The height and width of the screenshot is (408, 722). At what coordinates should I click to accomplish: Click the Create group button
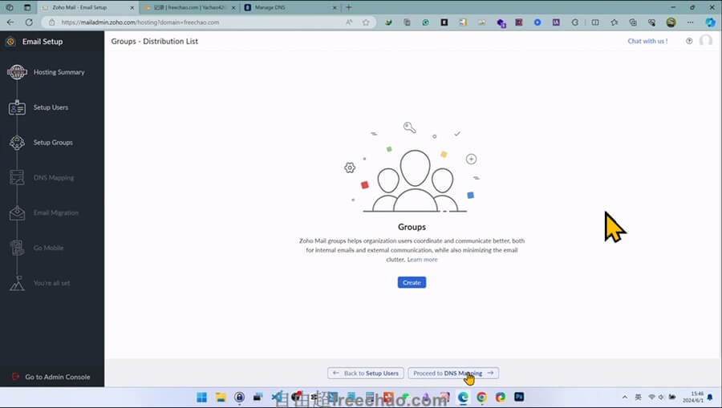pos(412,282)
